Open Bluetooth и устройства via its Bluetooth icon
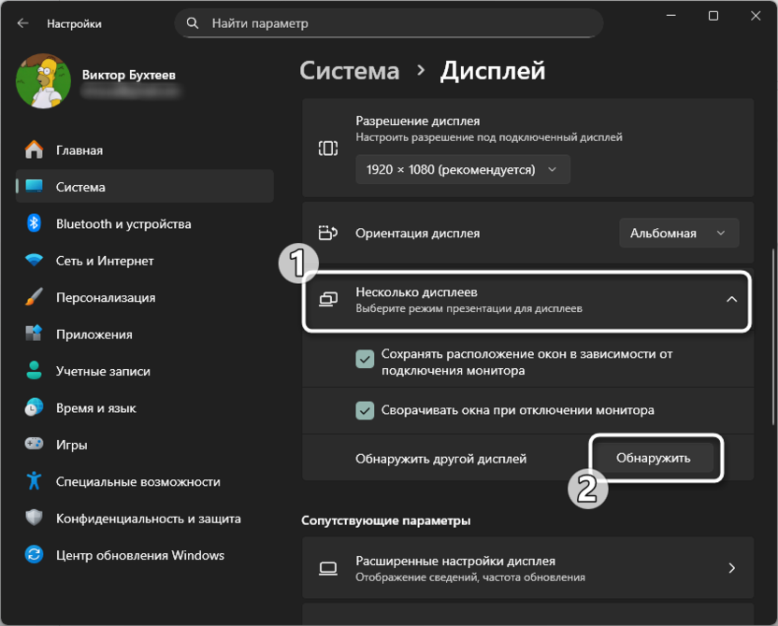Image resolution: width=778 pixels, height=626 pixels. tap(36, 224)
